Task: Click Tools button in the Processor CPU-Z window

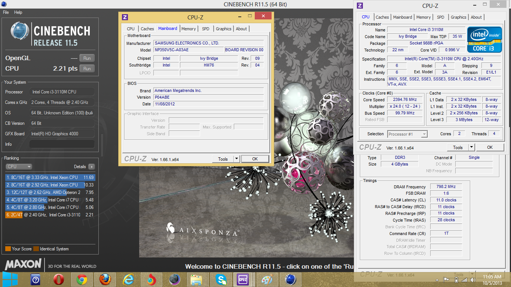Action: (458, 148)
